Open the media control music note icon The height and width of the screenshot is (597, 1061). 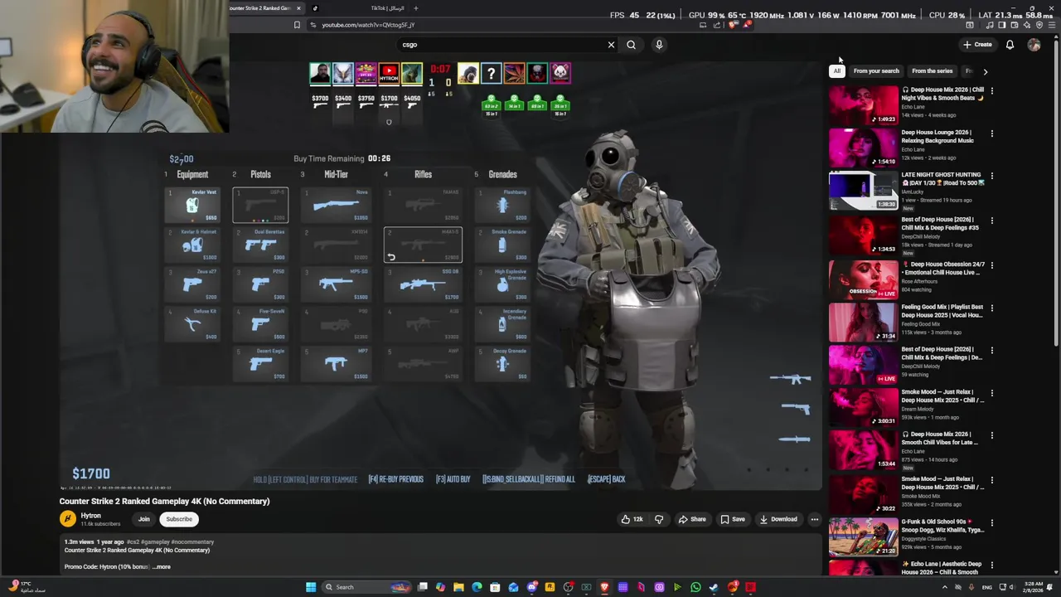coord(989,25)
